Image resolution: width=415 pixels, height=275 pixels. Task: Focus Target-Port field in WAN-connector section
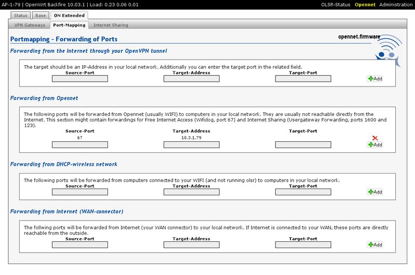tap(303, 244)
